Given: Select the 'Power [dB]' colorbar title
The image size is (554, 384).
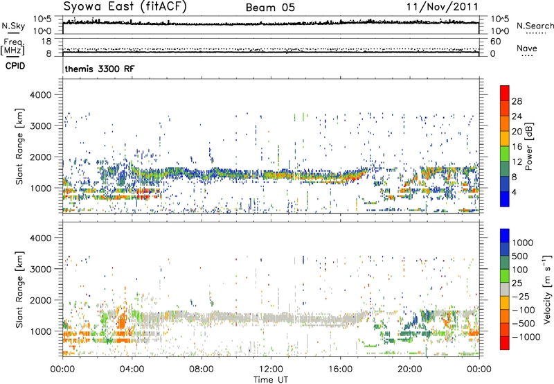Looking at the screenshot, I should pyautogui.click(x=528, y=146).
